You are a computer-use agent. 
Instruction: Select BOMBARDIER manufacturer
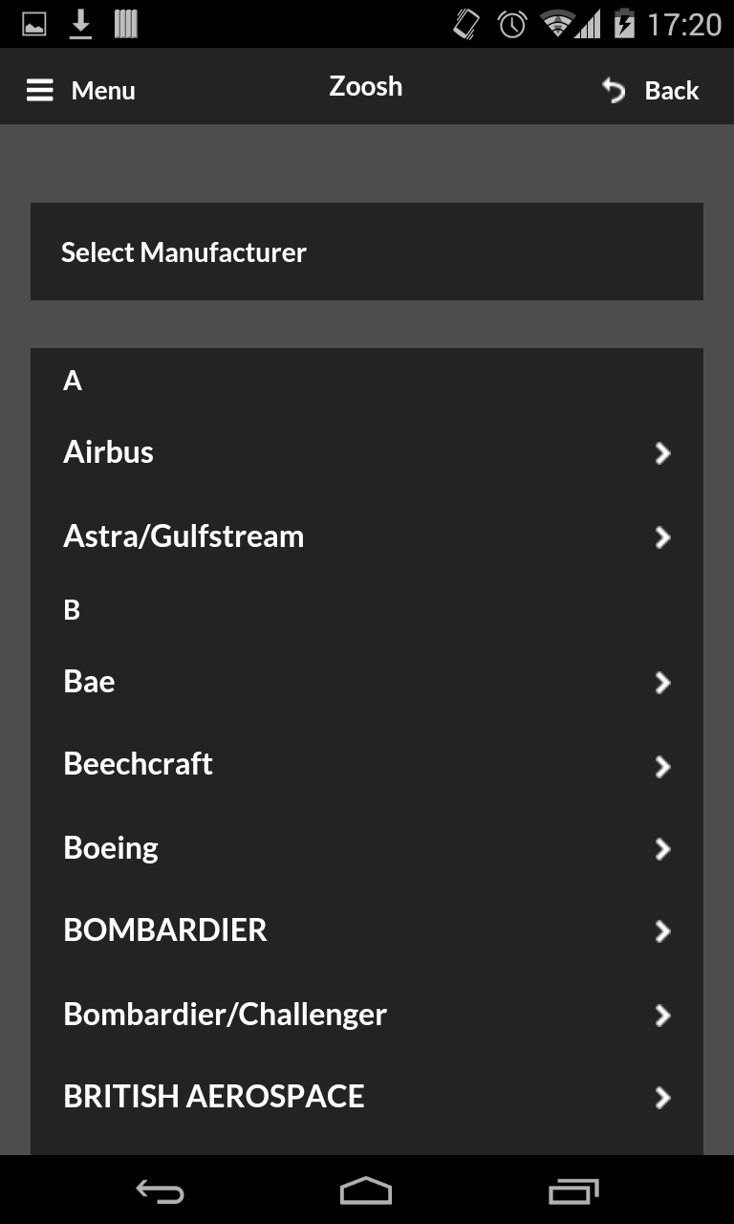click(165, 930)
